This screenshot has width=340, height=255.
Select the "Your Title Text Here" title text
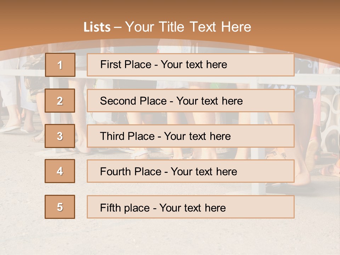[188, 27]
